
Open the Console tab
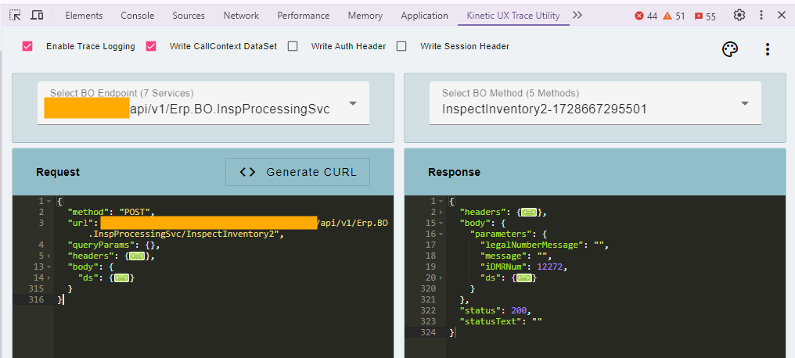click(138, 16)
